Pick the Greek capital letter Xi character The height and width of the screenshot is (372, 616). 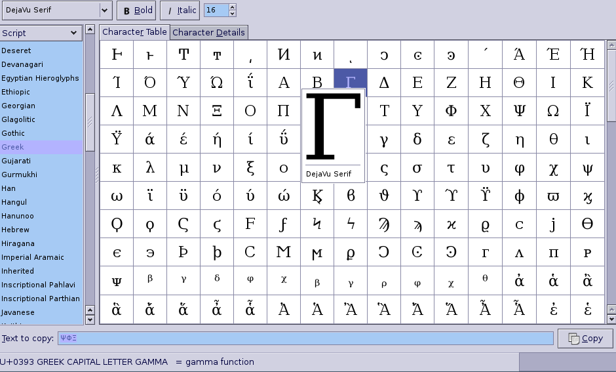216,111
